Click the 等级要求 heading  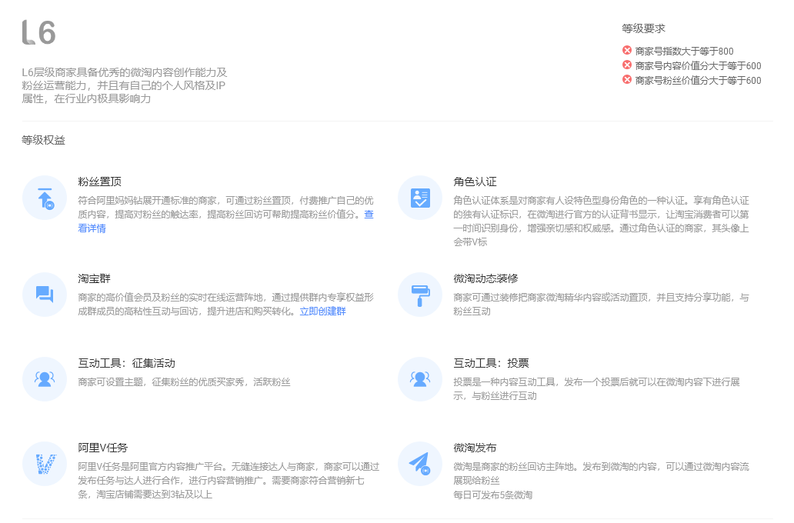pyautogui.click(x=643, y=28)
